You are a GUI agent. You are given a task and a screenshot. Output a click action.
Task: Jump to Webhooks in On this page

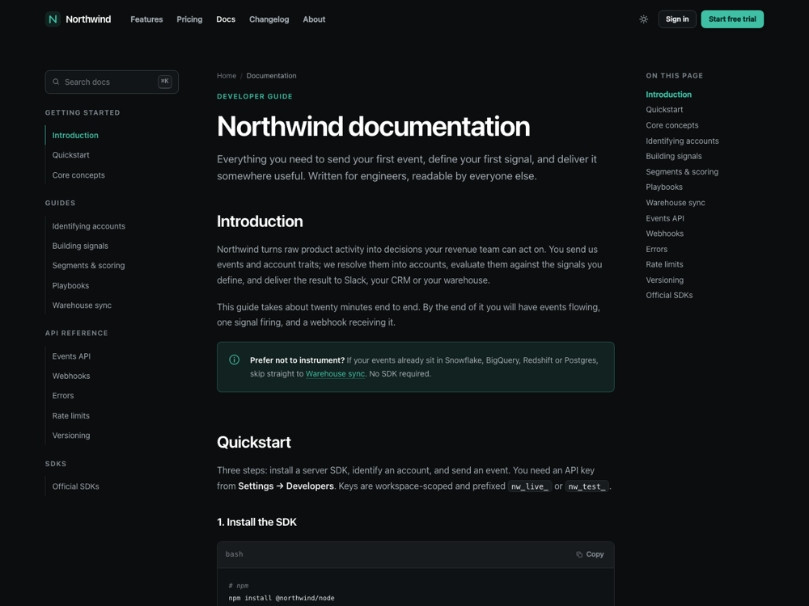pos(664,234)
